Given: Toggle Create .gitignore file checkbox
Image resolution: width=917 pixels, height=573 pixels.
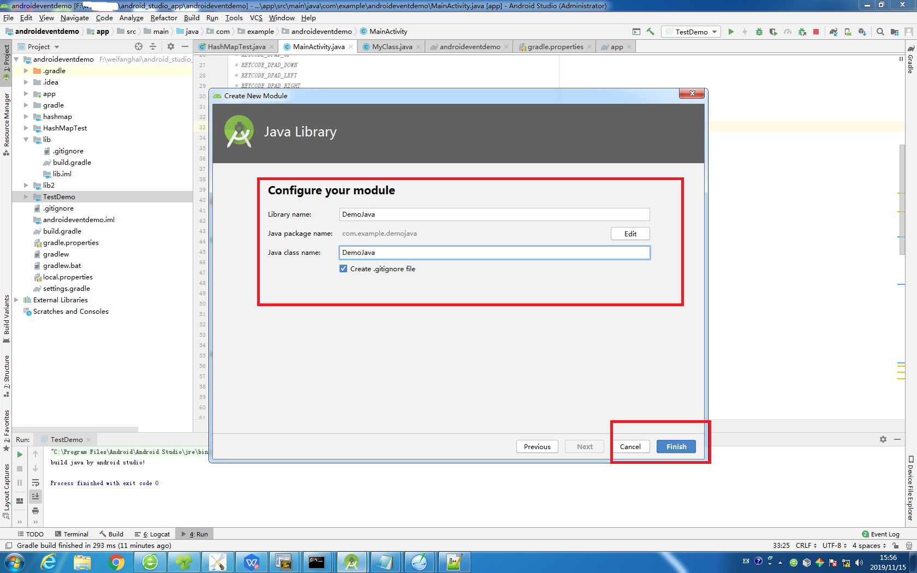Looking at the screenshot, I should [343, 268].
